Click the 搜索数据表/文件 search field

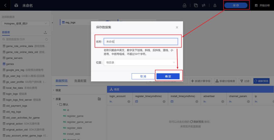click(24, 39)
